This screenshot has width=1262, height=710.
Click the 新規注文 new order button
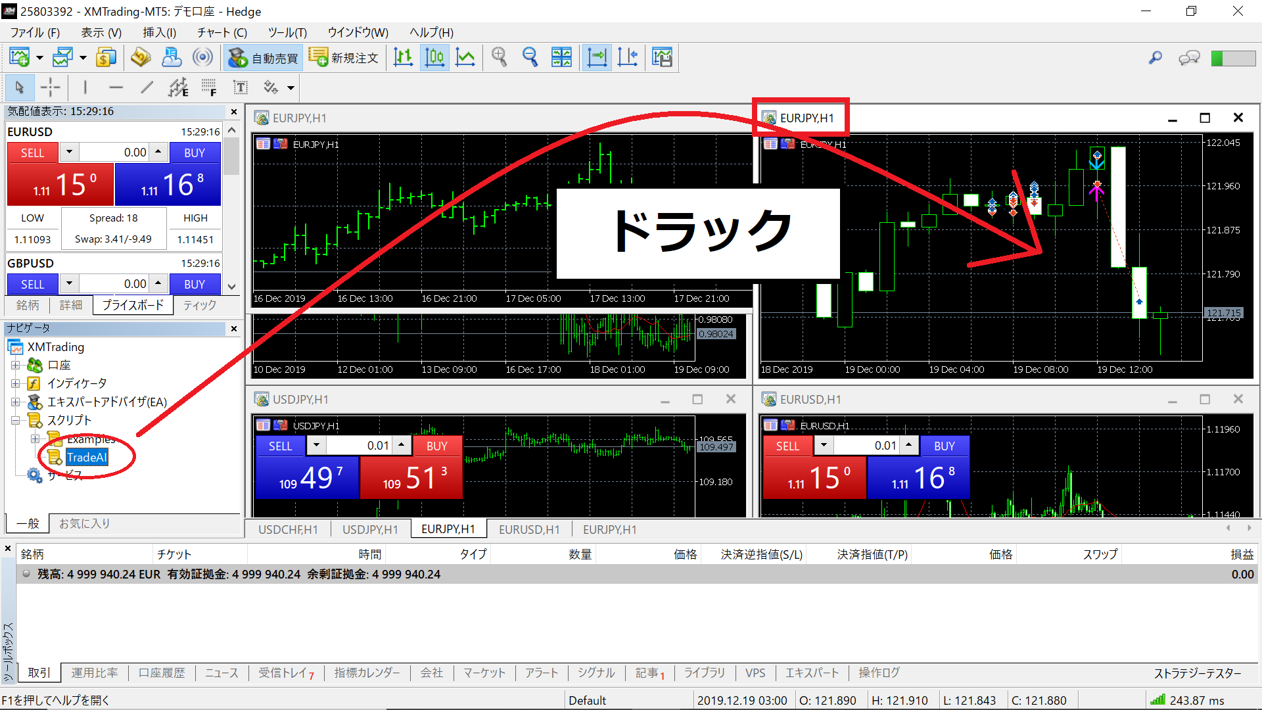[344, 58]
